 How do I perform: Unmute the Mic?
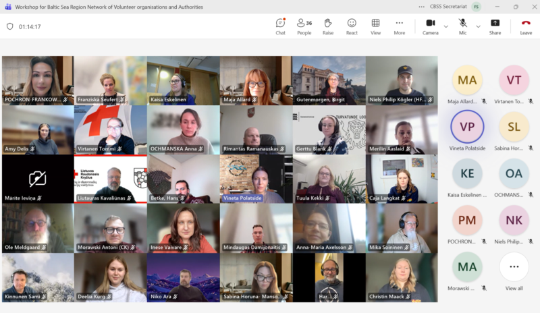click(x=462, y=26)
